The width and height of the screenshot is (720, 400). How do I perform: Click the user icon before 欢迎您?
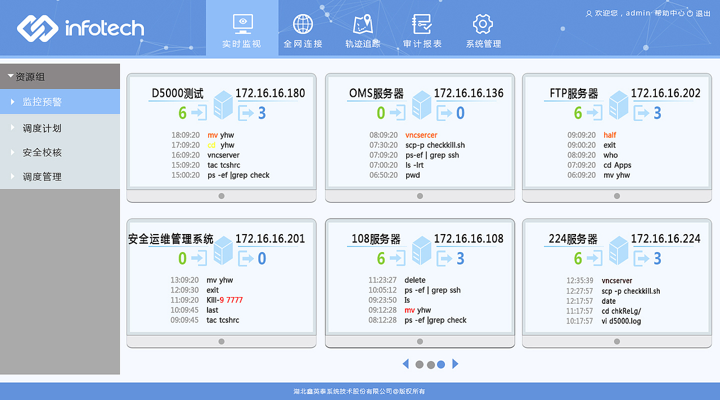coord(588,13)
